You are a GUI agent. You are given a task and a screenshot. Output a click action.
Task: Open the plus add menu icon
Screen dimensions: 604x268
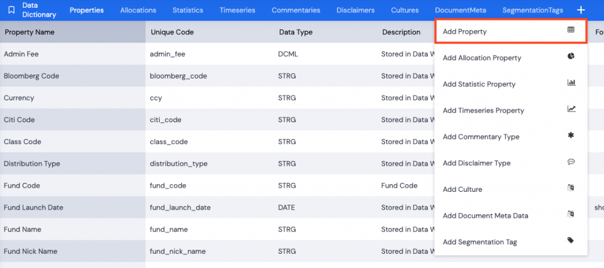581,10
